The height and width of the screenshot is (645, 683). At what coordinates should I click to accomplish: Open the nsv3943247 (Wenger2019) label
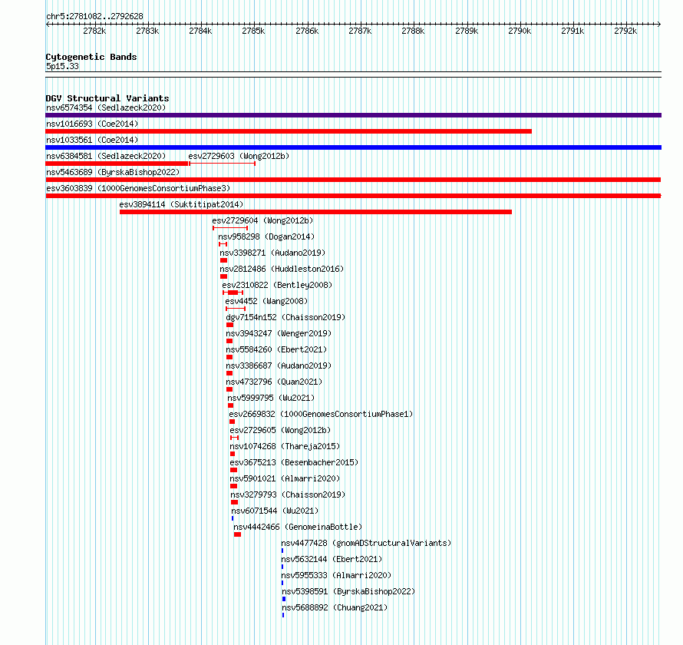point(279,333)
